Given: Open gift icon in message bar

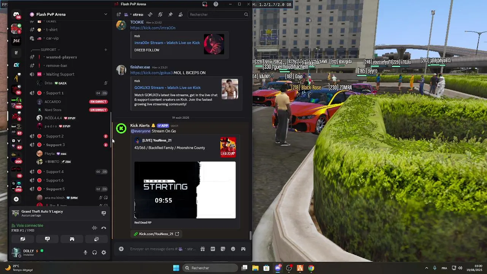Looking at the screenshot, I should 203,249.
